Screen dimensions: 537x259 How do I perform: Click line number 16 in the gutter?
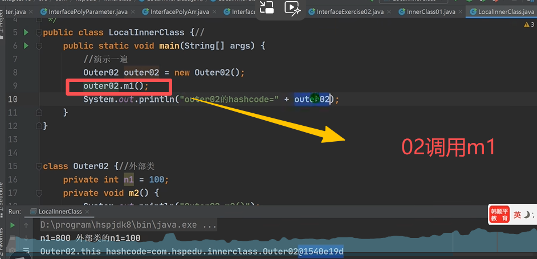(x=13, y=180)
